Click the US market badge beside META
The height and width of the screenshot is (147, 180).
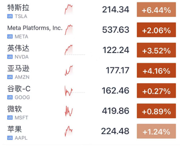(x=10, y=36)
